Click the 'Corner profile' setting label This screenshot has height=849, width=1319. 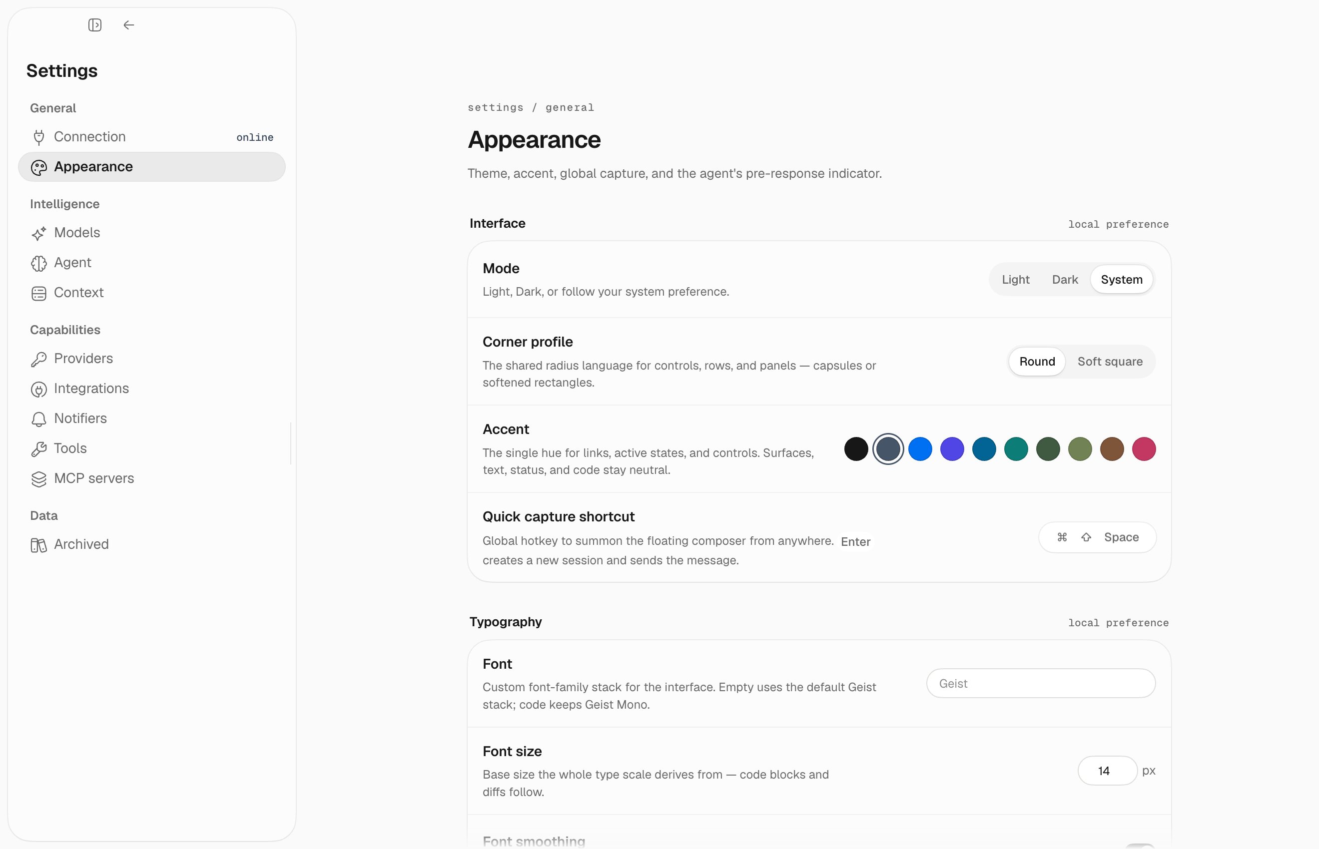[x=527, y=342]
